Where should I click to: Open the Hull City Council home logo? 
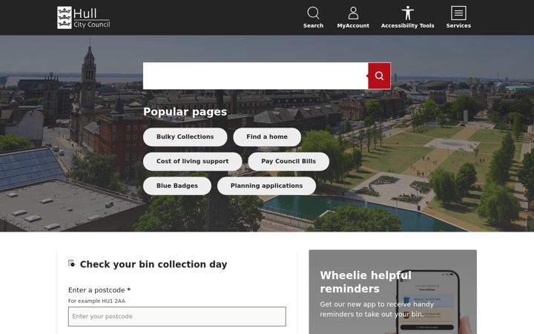click(83, 17)
